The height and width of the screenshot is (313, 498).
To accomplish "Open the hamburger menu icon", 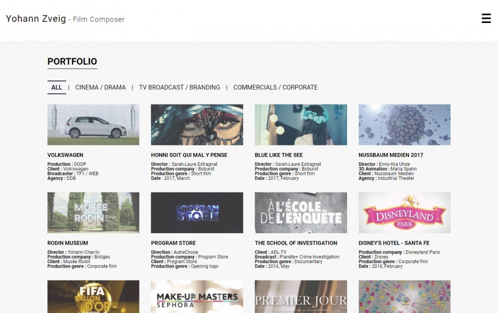I will (x=486, y=18).
